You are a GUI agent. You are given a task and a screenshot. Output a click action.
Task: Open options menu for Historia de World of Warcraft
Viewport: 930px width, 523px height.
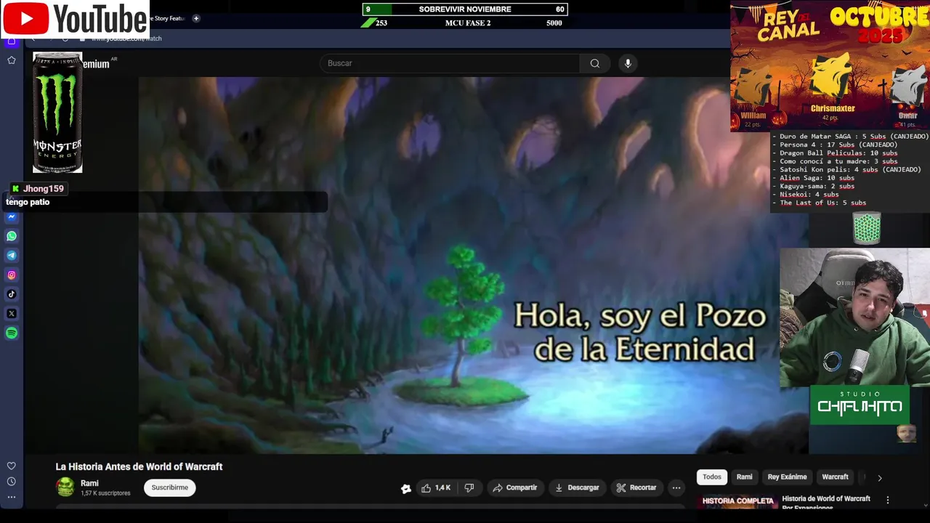888,500
